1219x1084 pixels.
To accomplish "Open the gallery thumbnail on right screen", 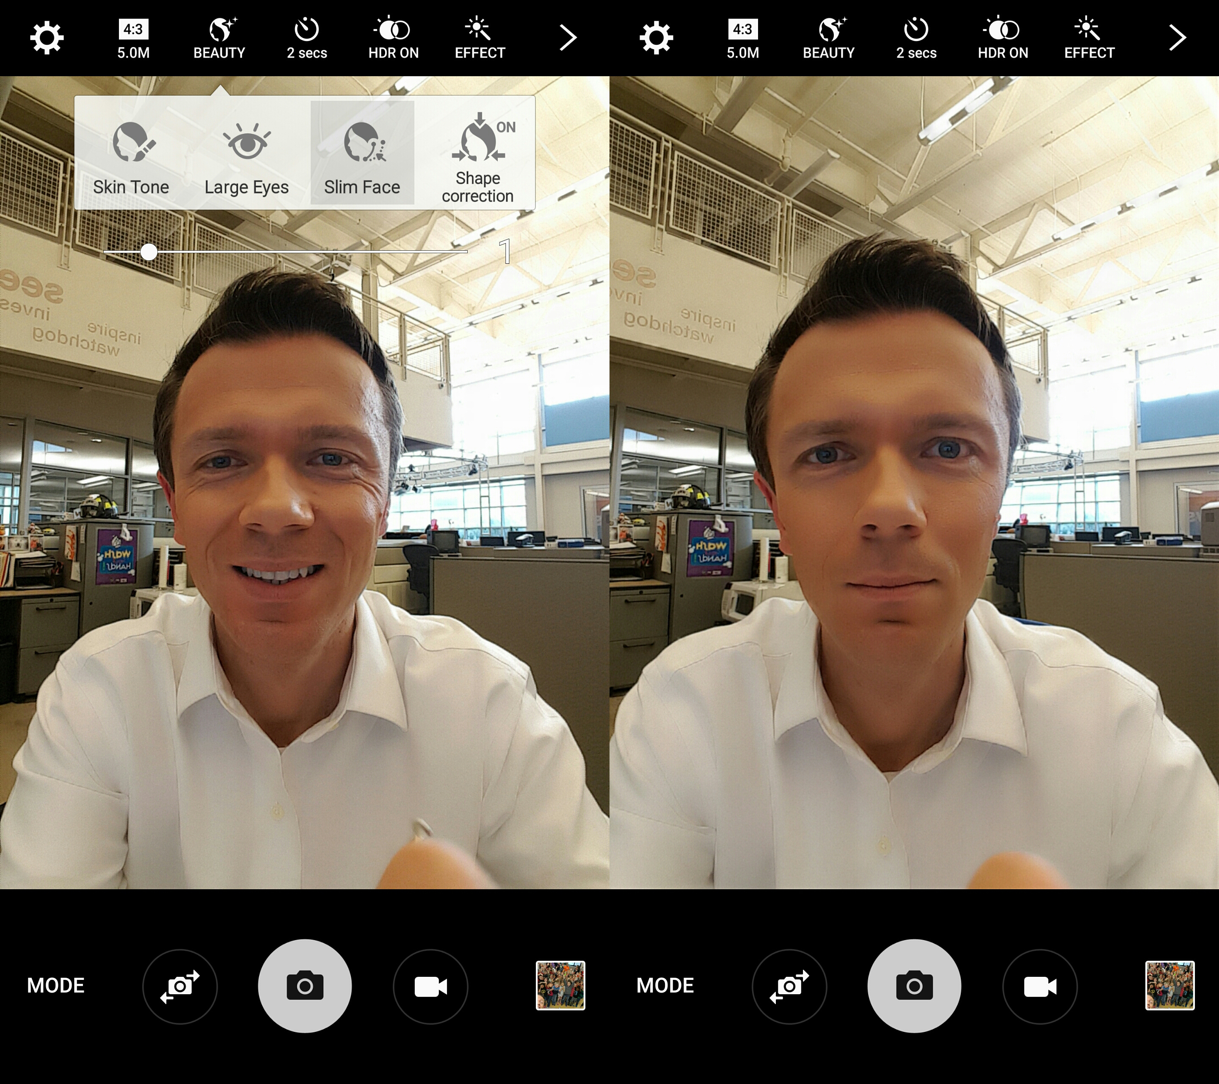I will 1169,986.
